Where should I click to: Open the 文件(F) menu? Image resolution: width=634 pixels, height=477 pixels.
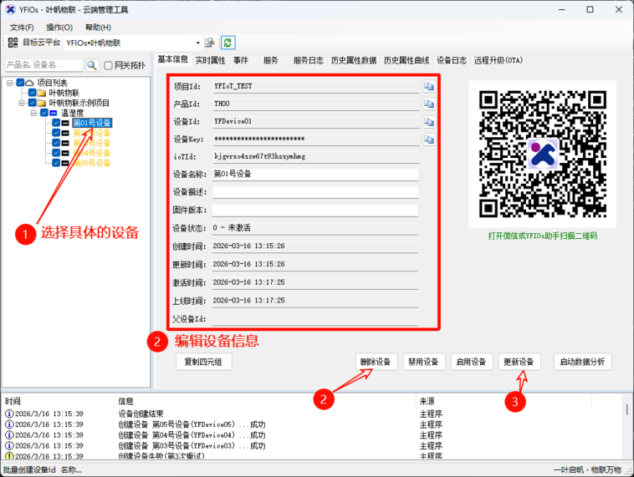tap(22, 28)
